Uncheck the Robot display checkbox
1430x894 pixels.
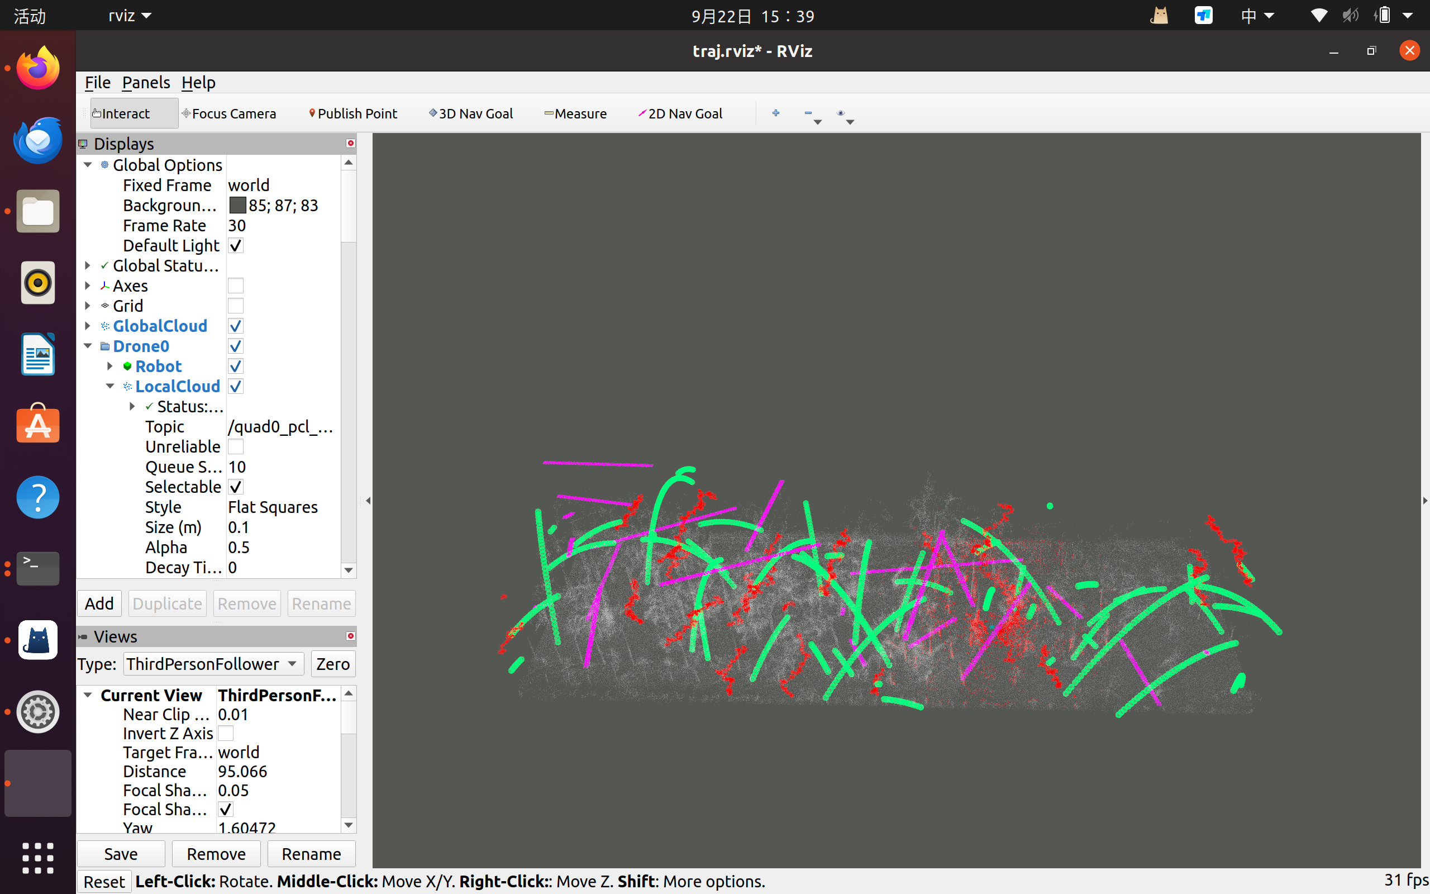click(x=236, y=366)
